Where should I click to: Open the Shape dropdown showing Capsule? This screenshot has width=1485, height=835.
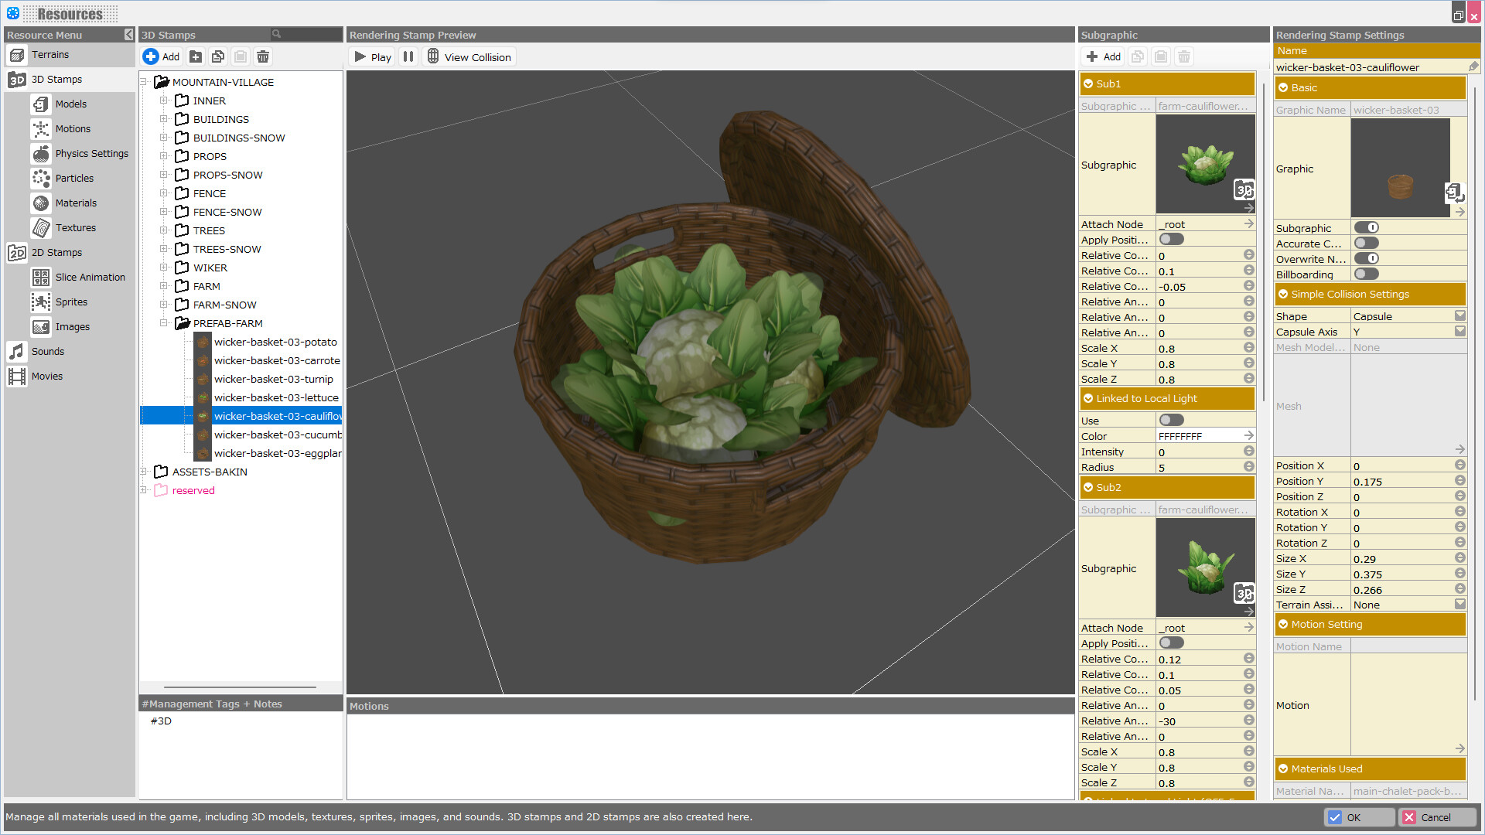coord(1460,315)
